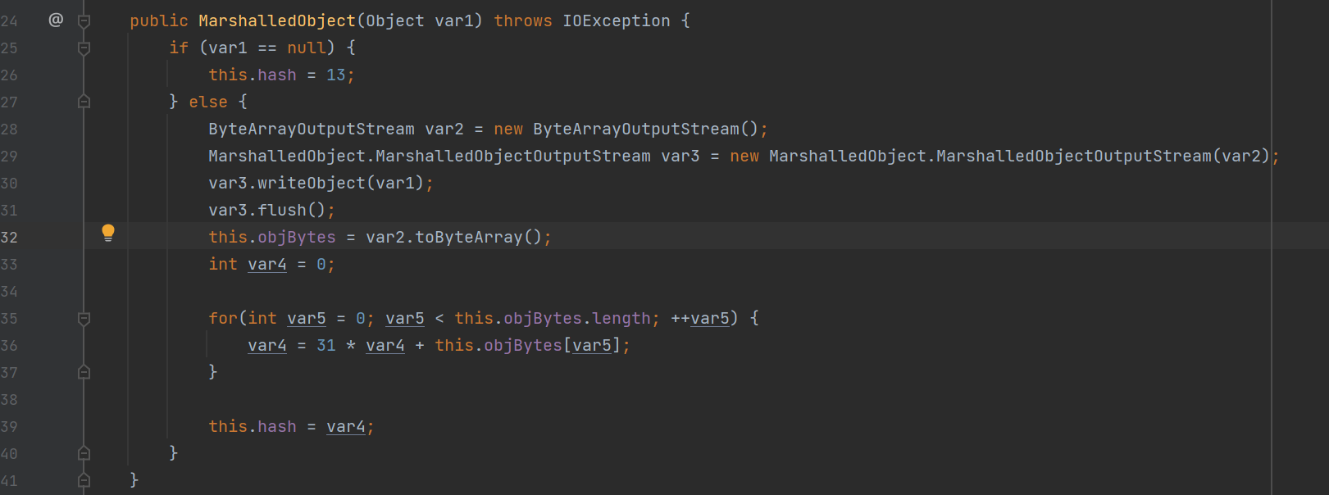Click line number 29 in the gutter

pyautogui.click(x=9, y=156)
